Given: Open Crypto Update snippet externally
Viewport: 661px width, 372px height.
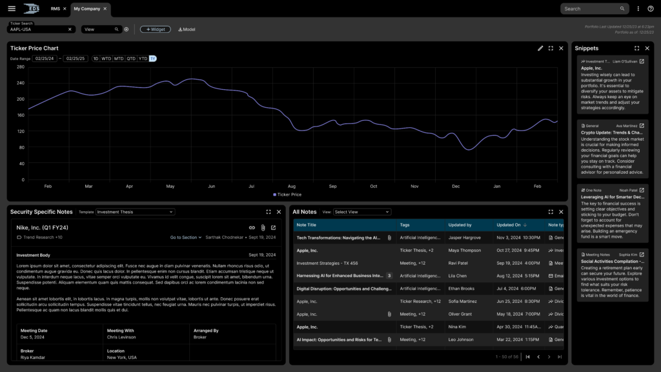Looking at the screenshot, I should point(642,126).
